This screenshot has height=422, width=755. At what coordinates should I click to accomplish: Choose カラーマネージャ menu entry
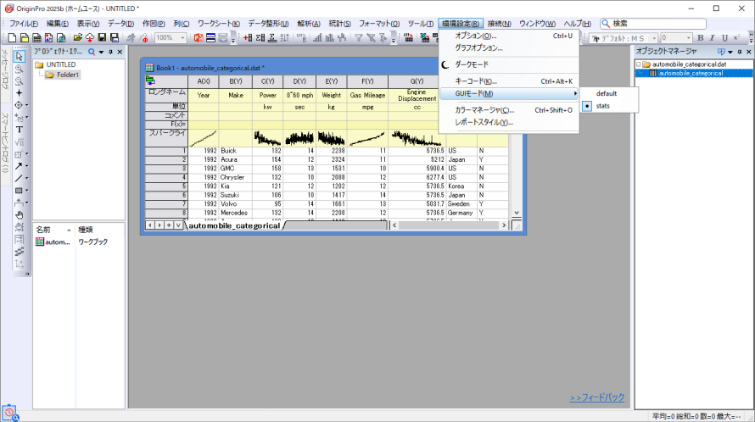(x=508, y=110)
